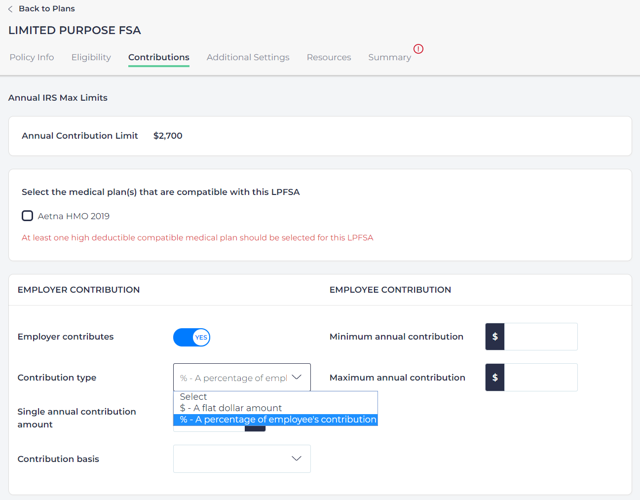Expand the Contribution basis dropdown

(x=242, y=459)
